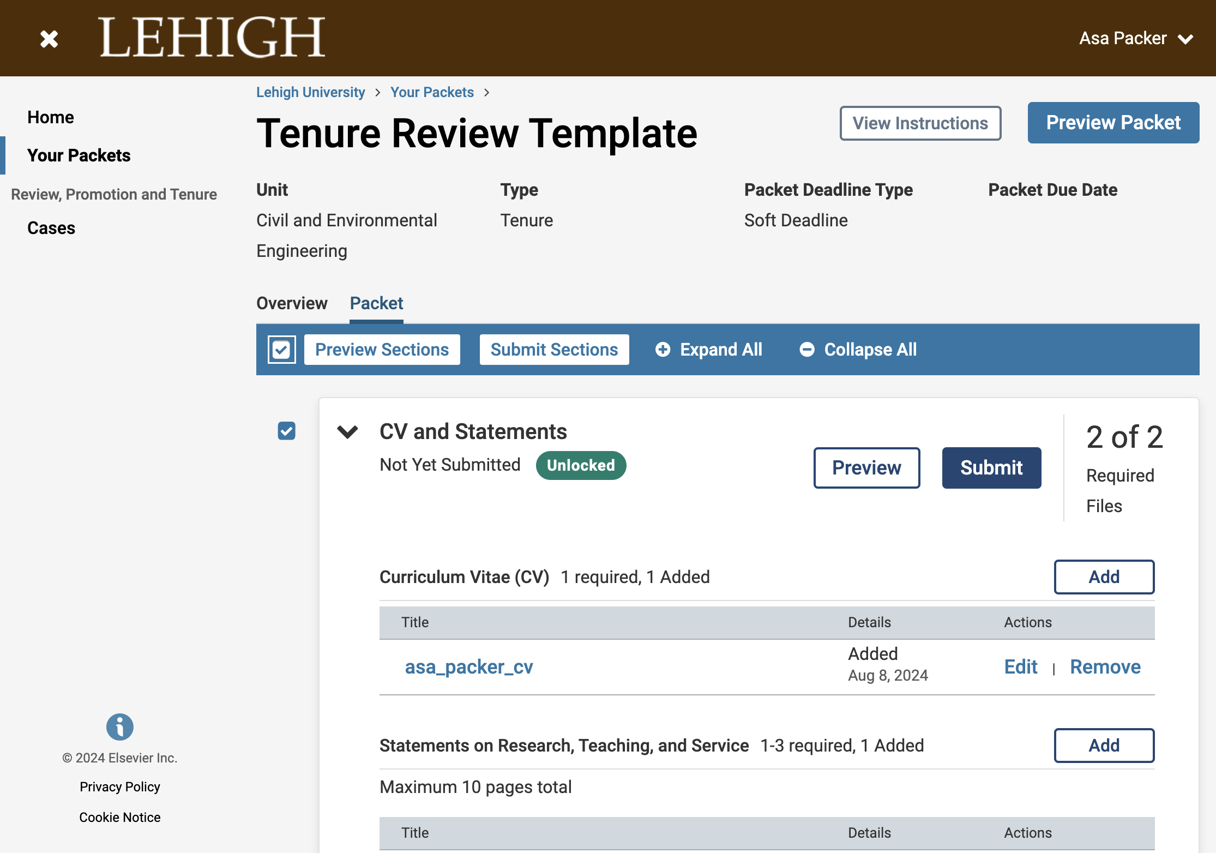This screenshot has height=853, width=1216.
Task: Open the Privacy Policy link
Action: click(x=120, y=787)
